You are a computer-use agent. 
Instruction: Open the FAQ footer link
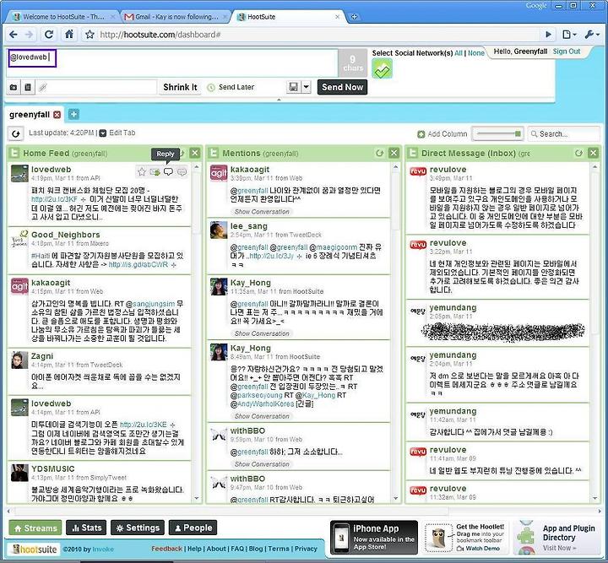237,549
